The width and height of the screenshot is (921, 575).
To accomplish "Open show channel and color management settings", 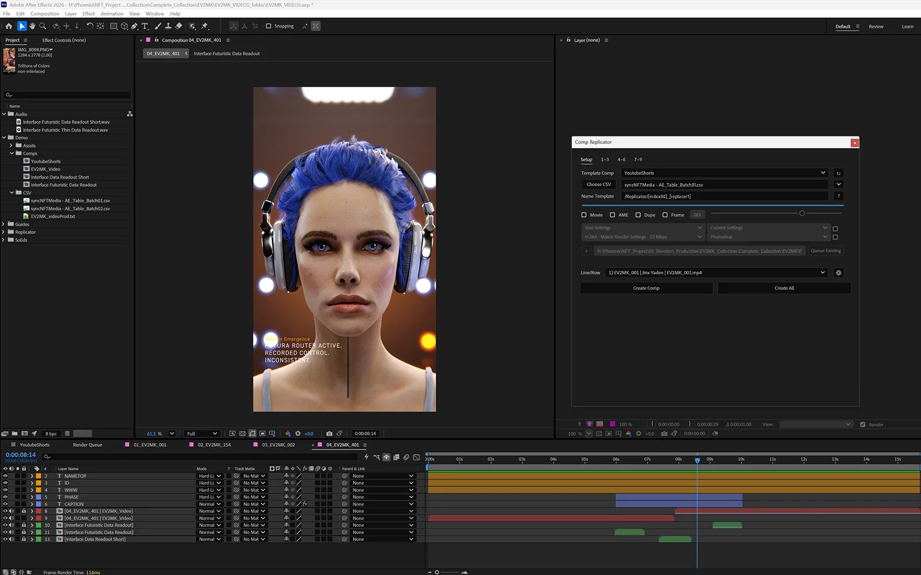I will [288, 434].
